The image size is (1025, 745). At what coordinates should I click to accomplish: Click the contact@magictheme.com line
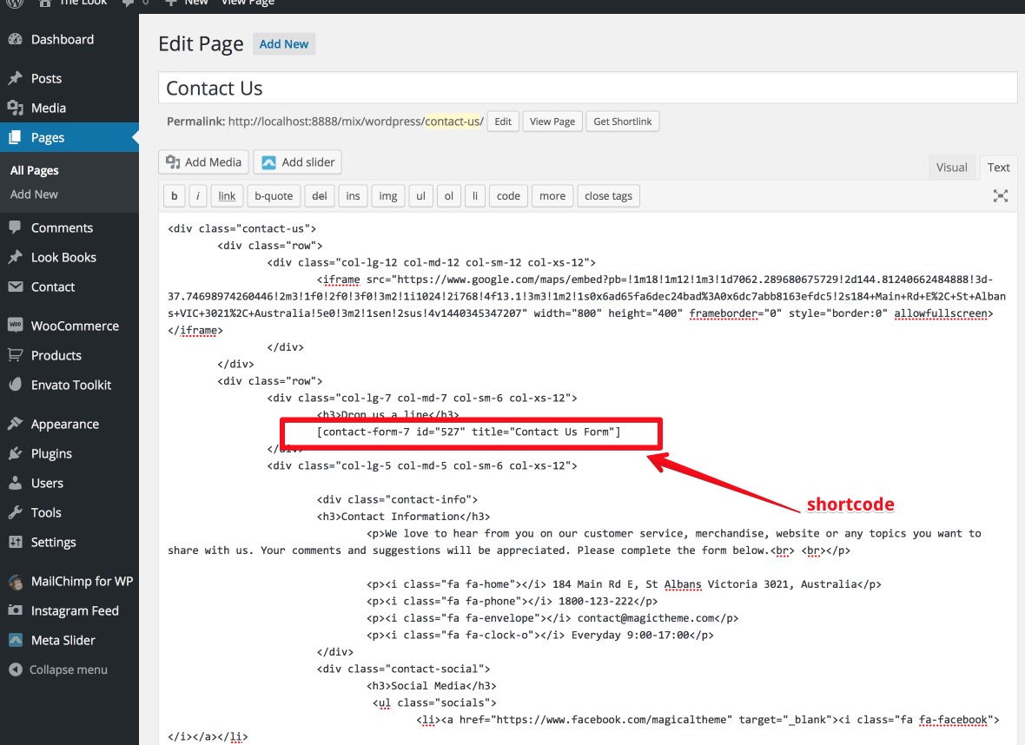coord(552,618)
